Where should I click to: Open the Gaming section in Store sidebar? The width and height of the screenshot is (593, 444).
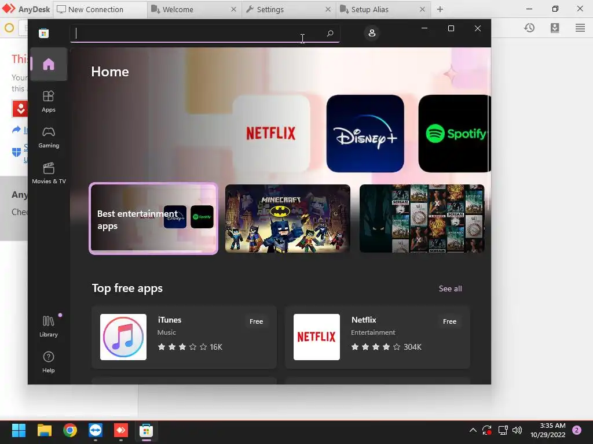click(49, 138)
